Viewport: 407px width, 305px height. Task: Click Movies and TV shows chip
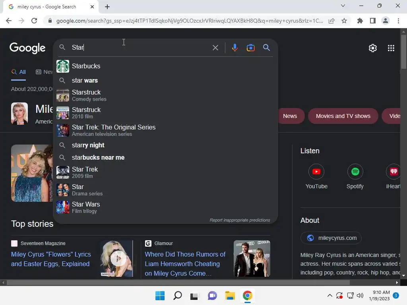click(343, 116)
